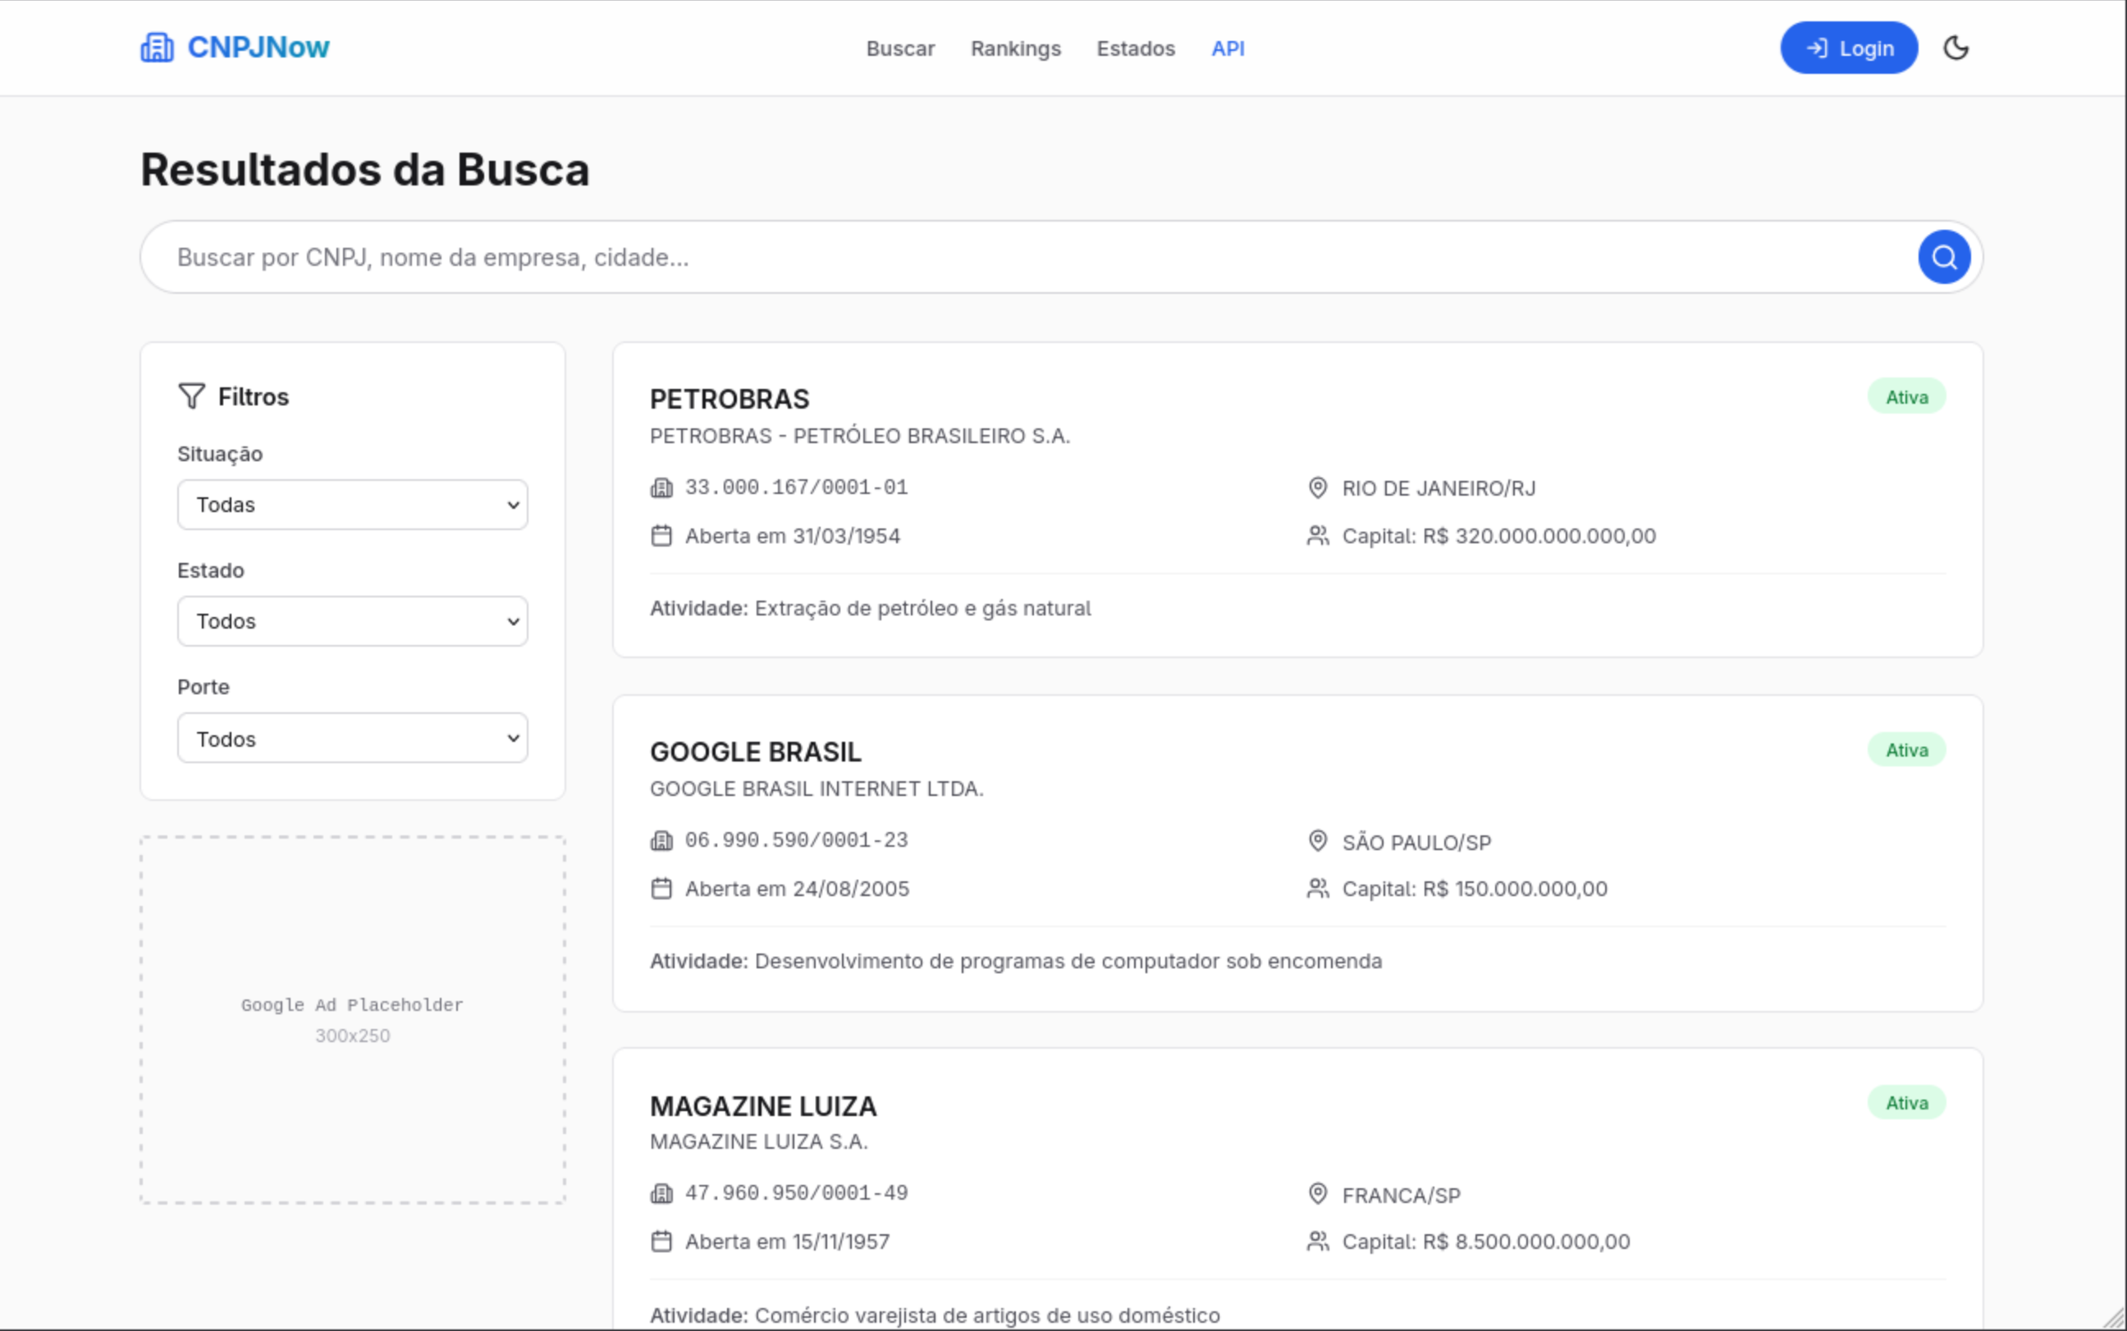Viewport: 2127px width, 1331px height.
Task: Click the legal name PETROBRAS - PETRÓLEO BRASILEIRO S.A.
Action: click(x=860, y=436)
